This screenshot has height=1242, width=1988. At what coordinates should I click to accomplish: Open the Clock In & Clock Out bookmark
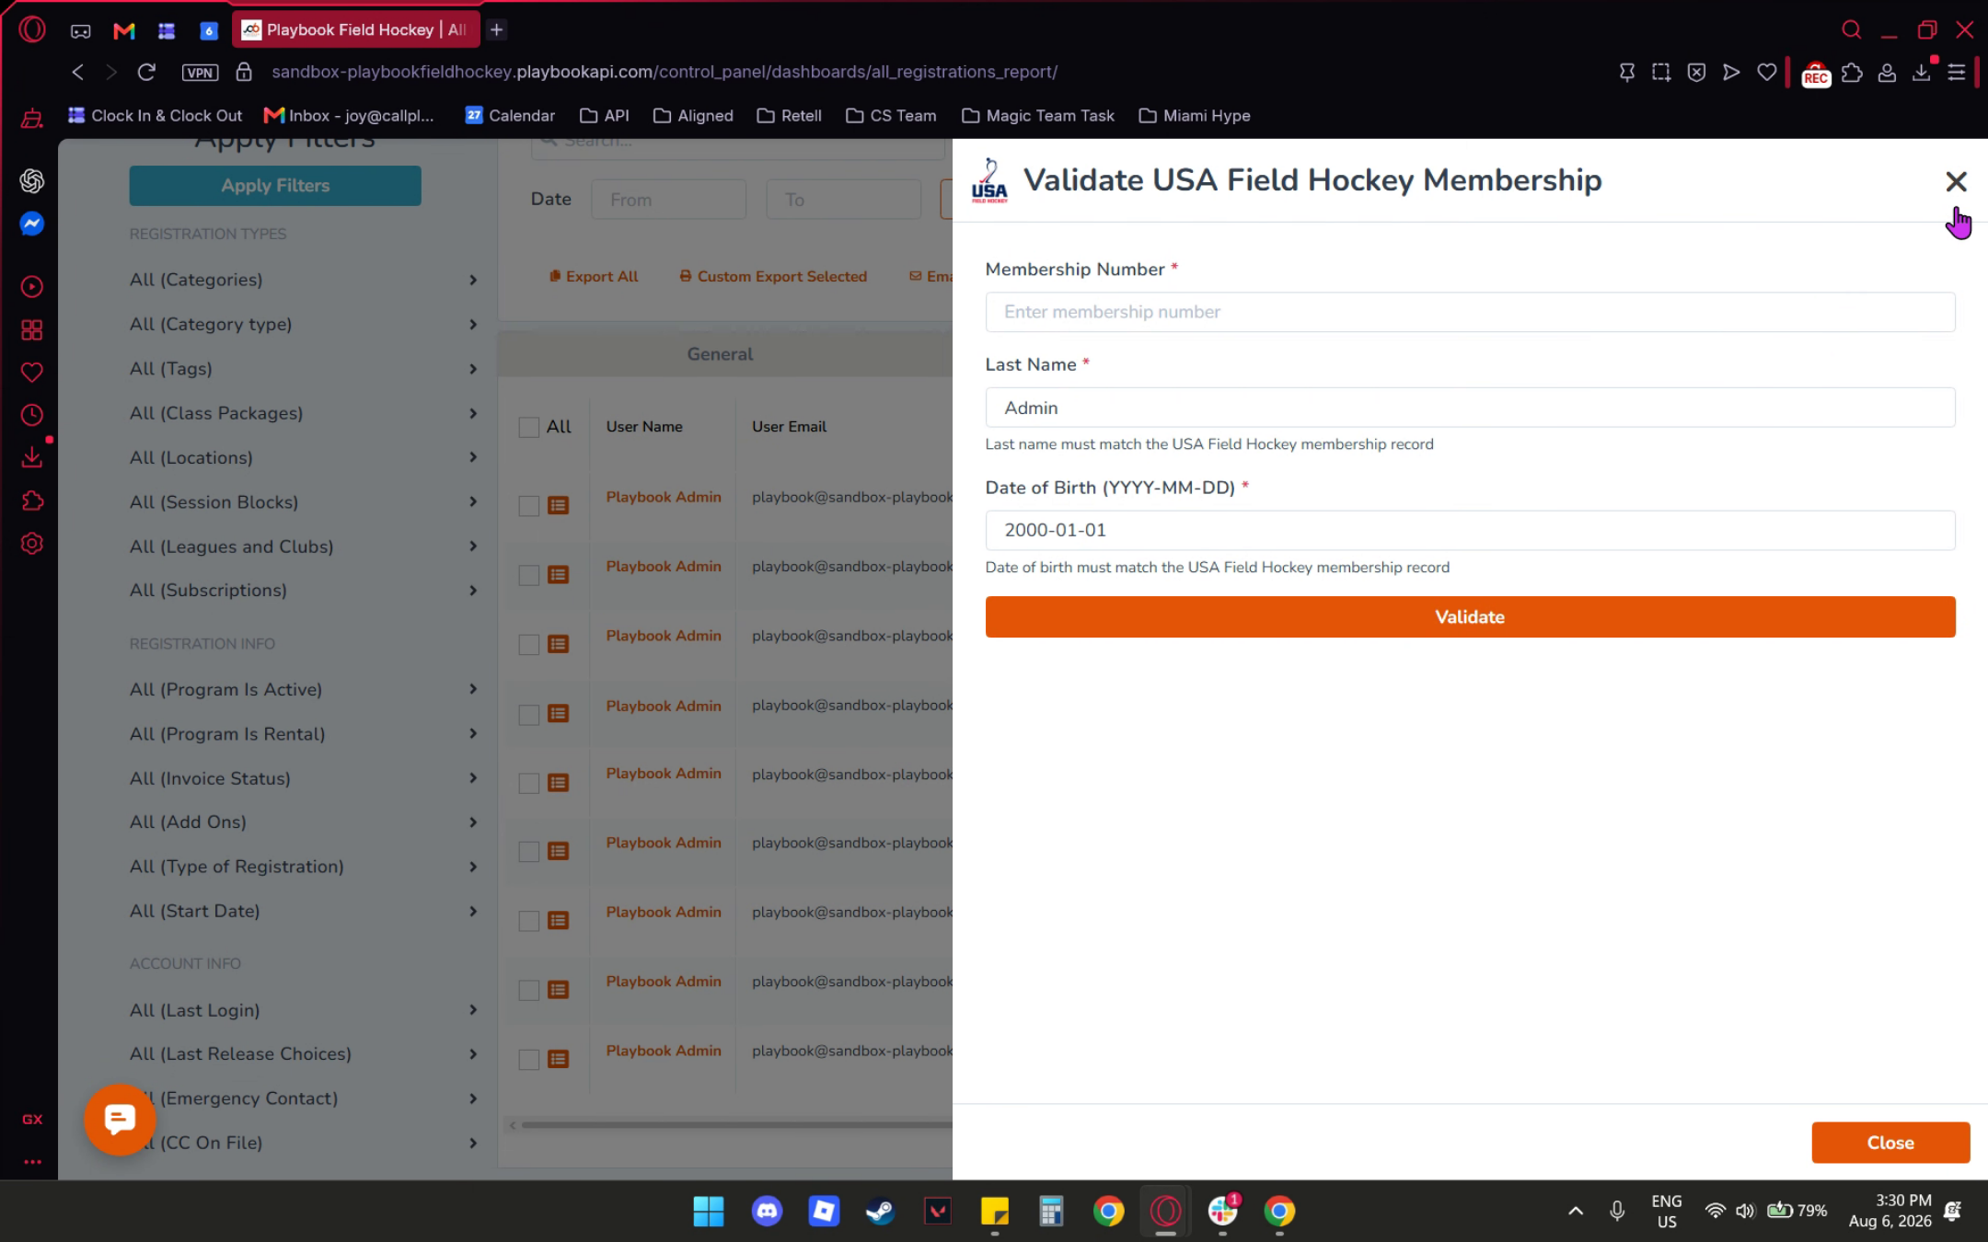[156, 116]
